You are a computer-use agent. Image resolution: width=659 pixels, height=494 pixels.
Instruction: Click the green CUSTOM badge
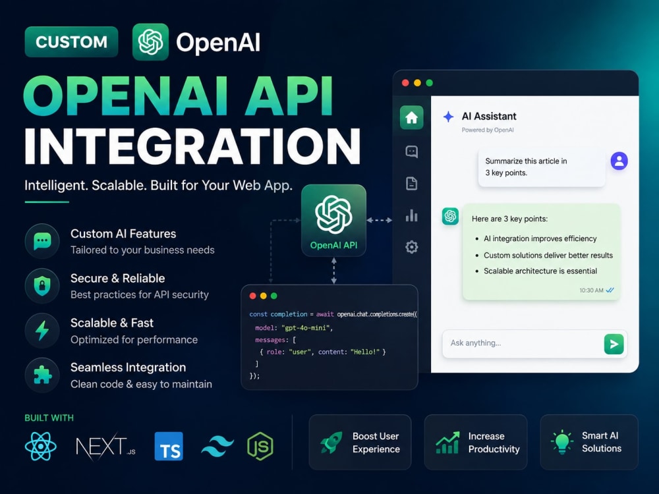tap(71, 42)
